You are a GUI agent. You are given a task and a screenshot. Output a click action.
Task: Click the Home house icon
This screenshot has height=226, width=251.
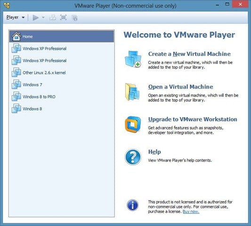click(x=16, y=36)
